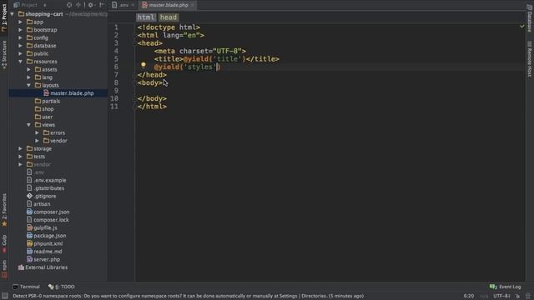Click the head breadcrumb
The image size is (534, 300).
point(169,17)
